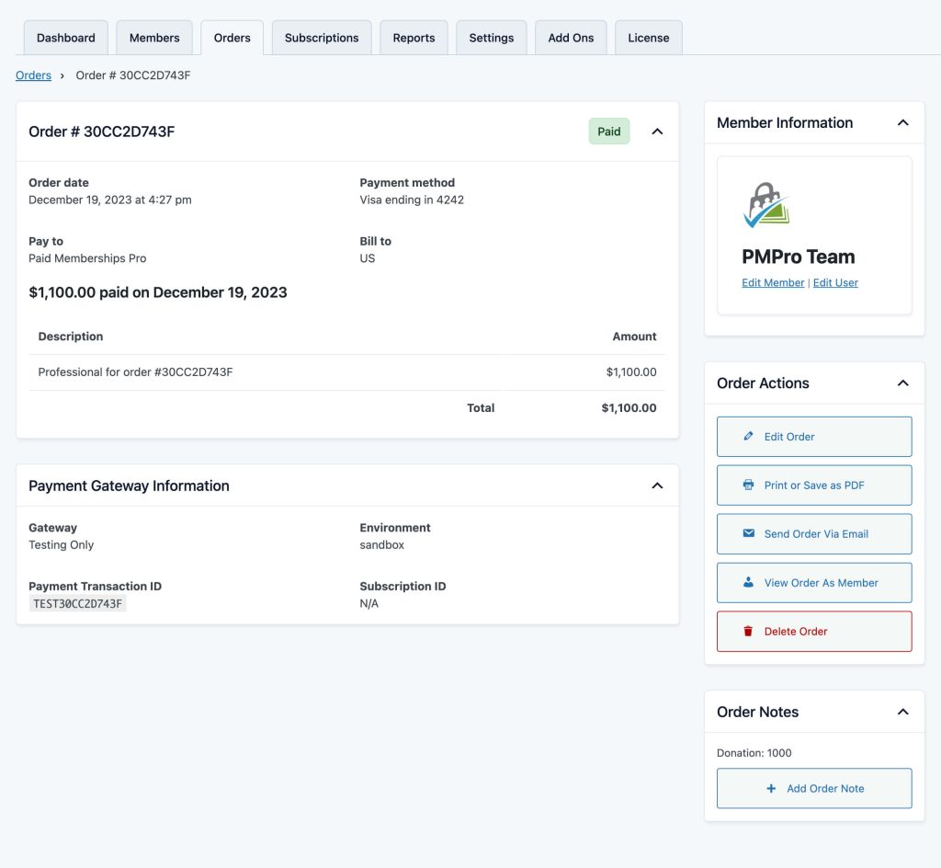941x868 pixels.
Task: Open the Subscriptions tab
Action: tap(322, 38)
